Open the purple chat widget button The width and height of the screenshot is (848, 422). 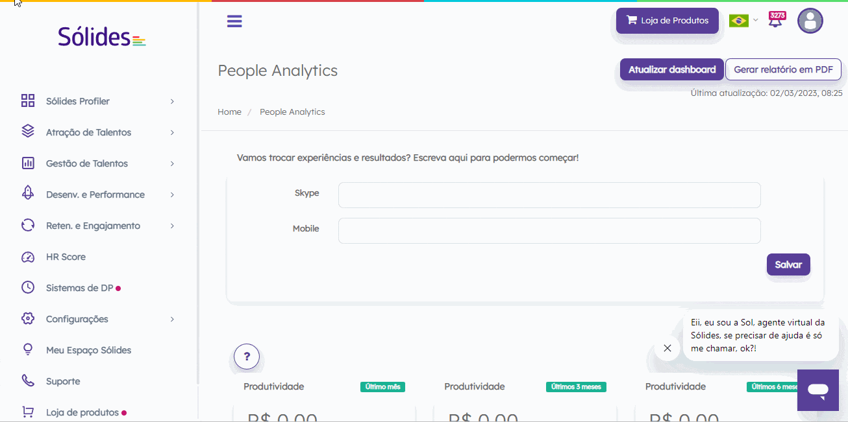click(x=818, y=390)
